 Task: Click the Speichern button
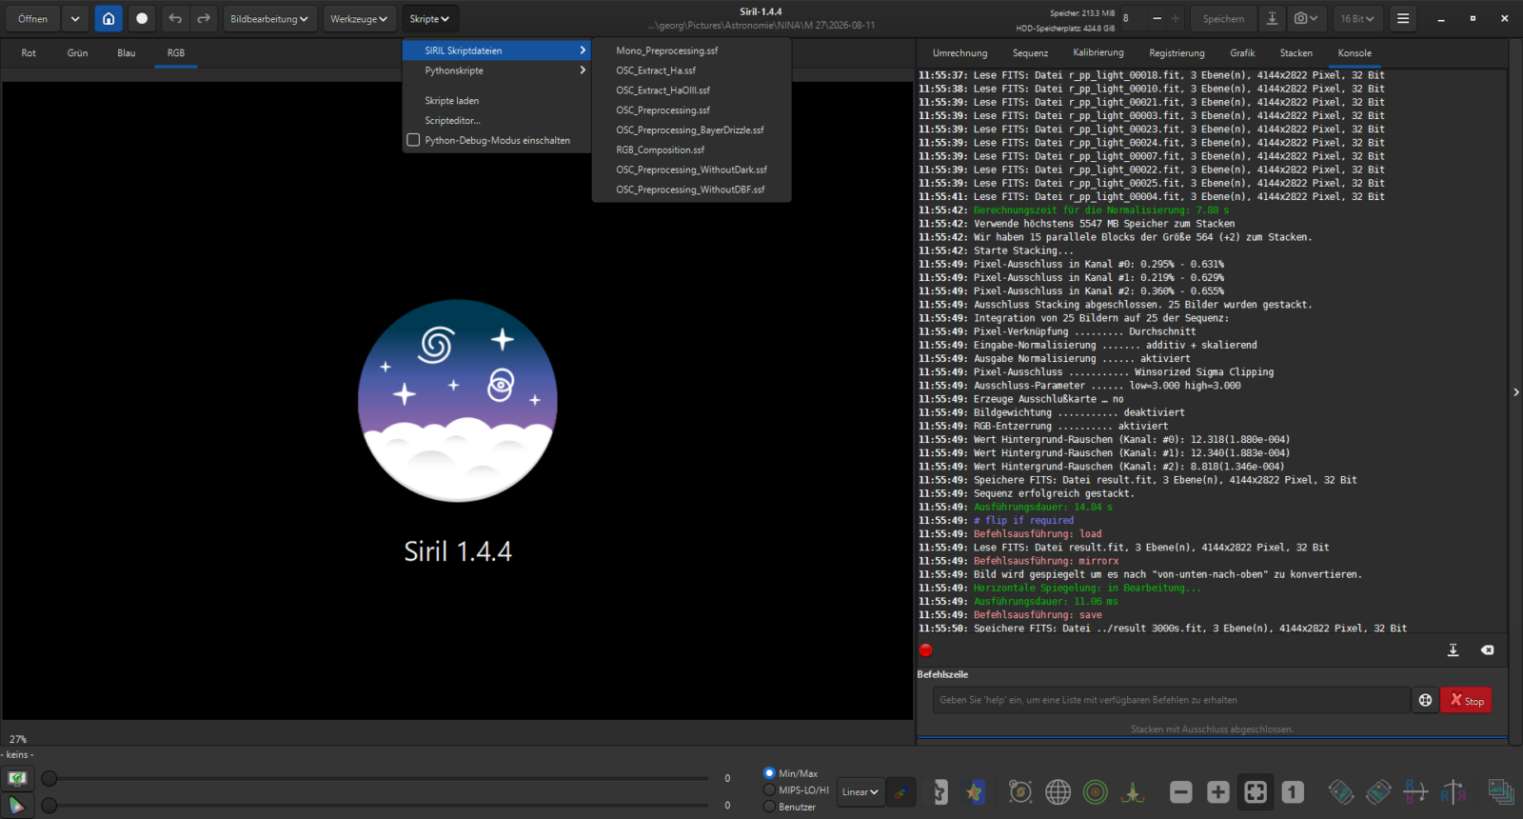point(1223,18)
